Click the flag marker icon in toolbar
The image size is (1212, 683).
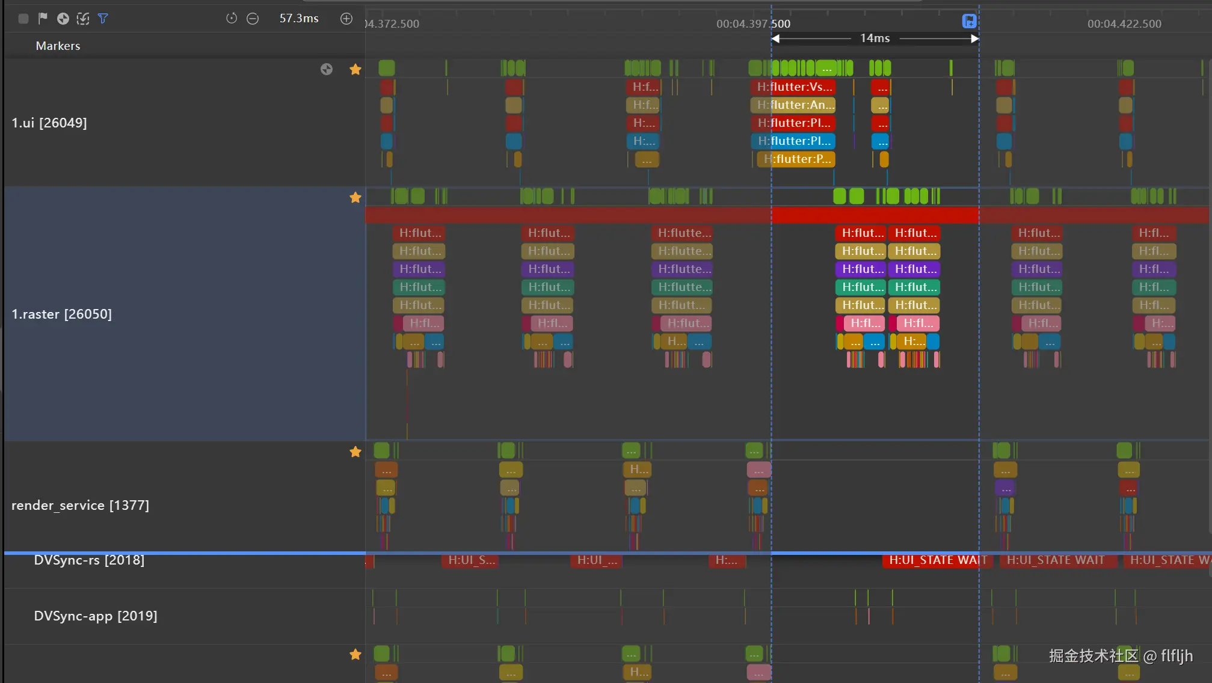pos(43,19)
